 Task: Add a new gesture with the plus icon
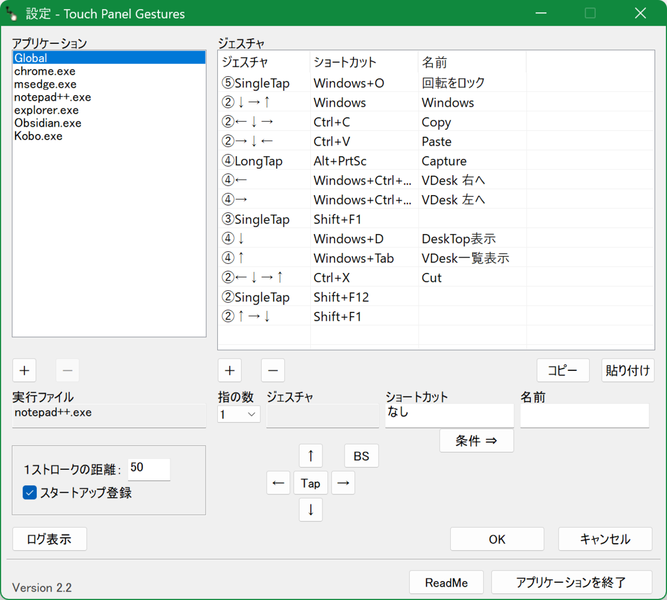coord(230,370)
